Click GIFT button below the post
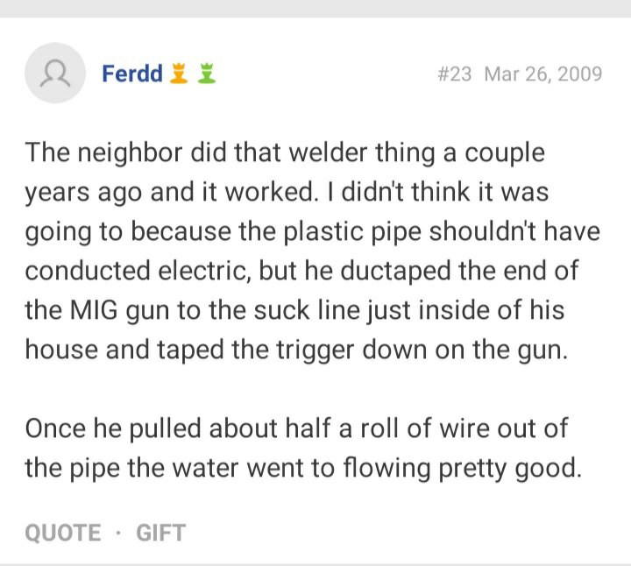The height and width of the screenshot is (566, 631). tap(161, 533)
